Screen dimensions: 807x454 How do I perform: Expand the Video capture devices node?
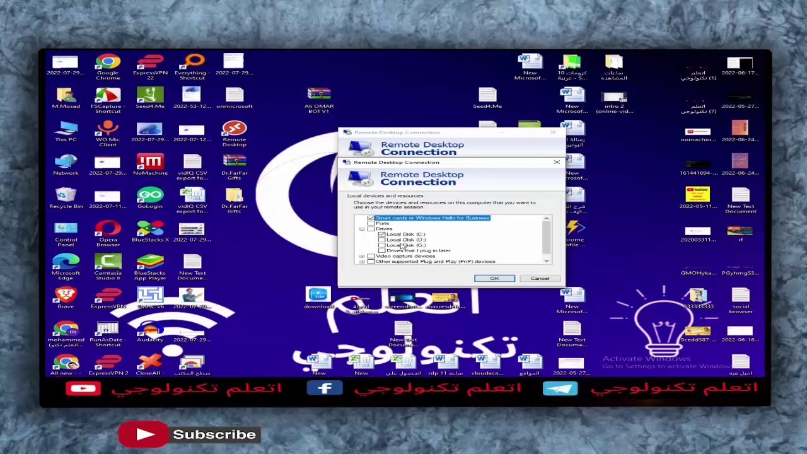click(362, 256)
